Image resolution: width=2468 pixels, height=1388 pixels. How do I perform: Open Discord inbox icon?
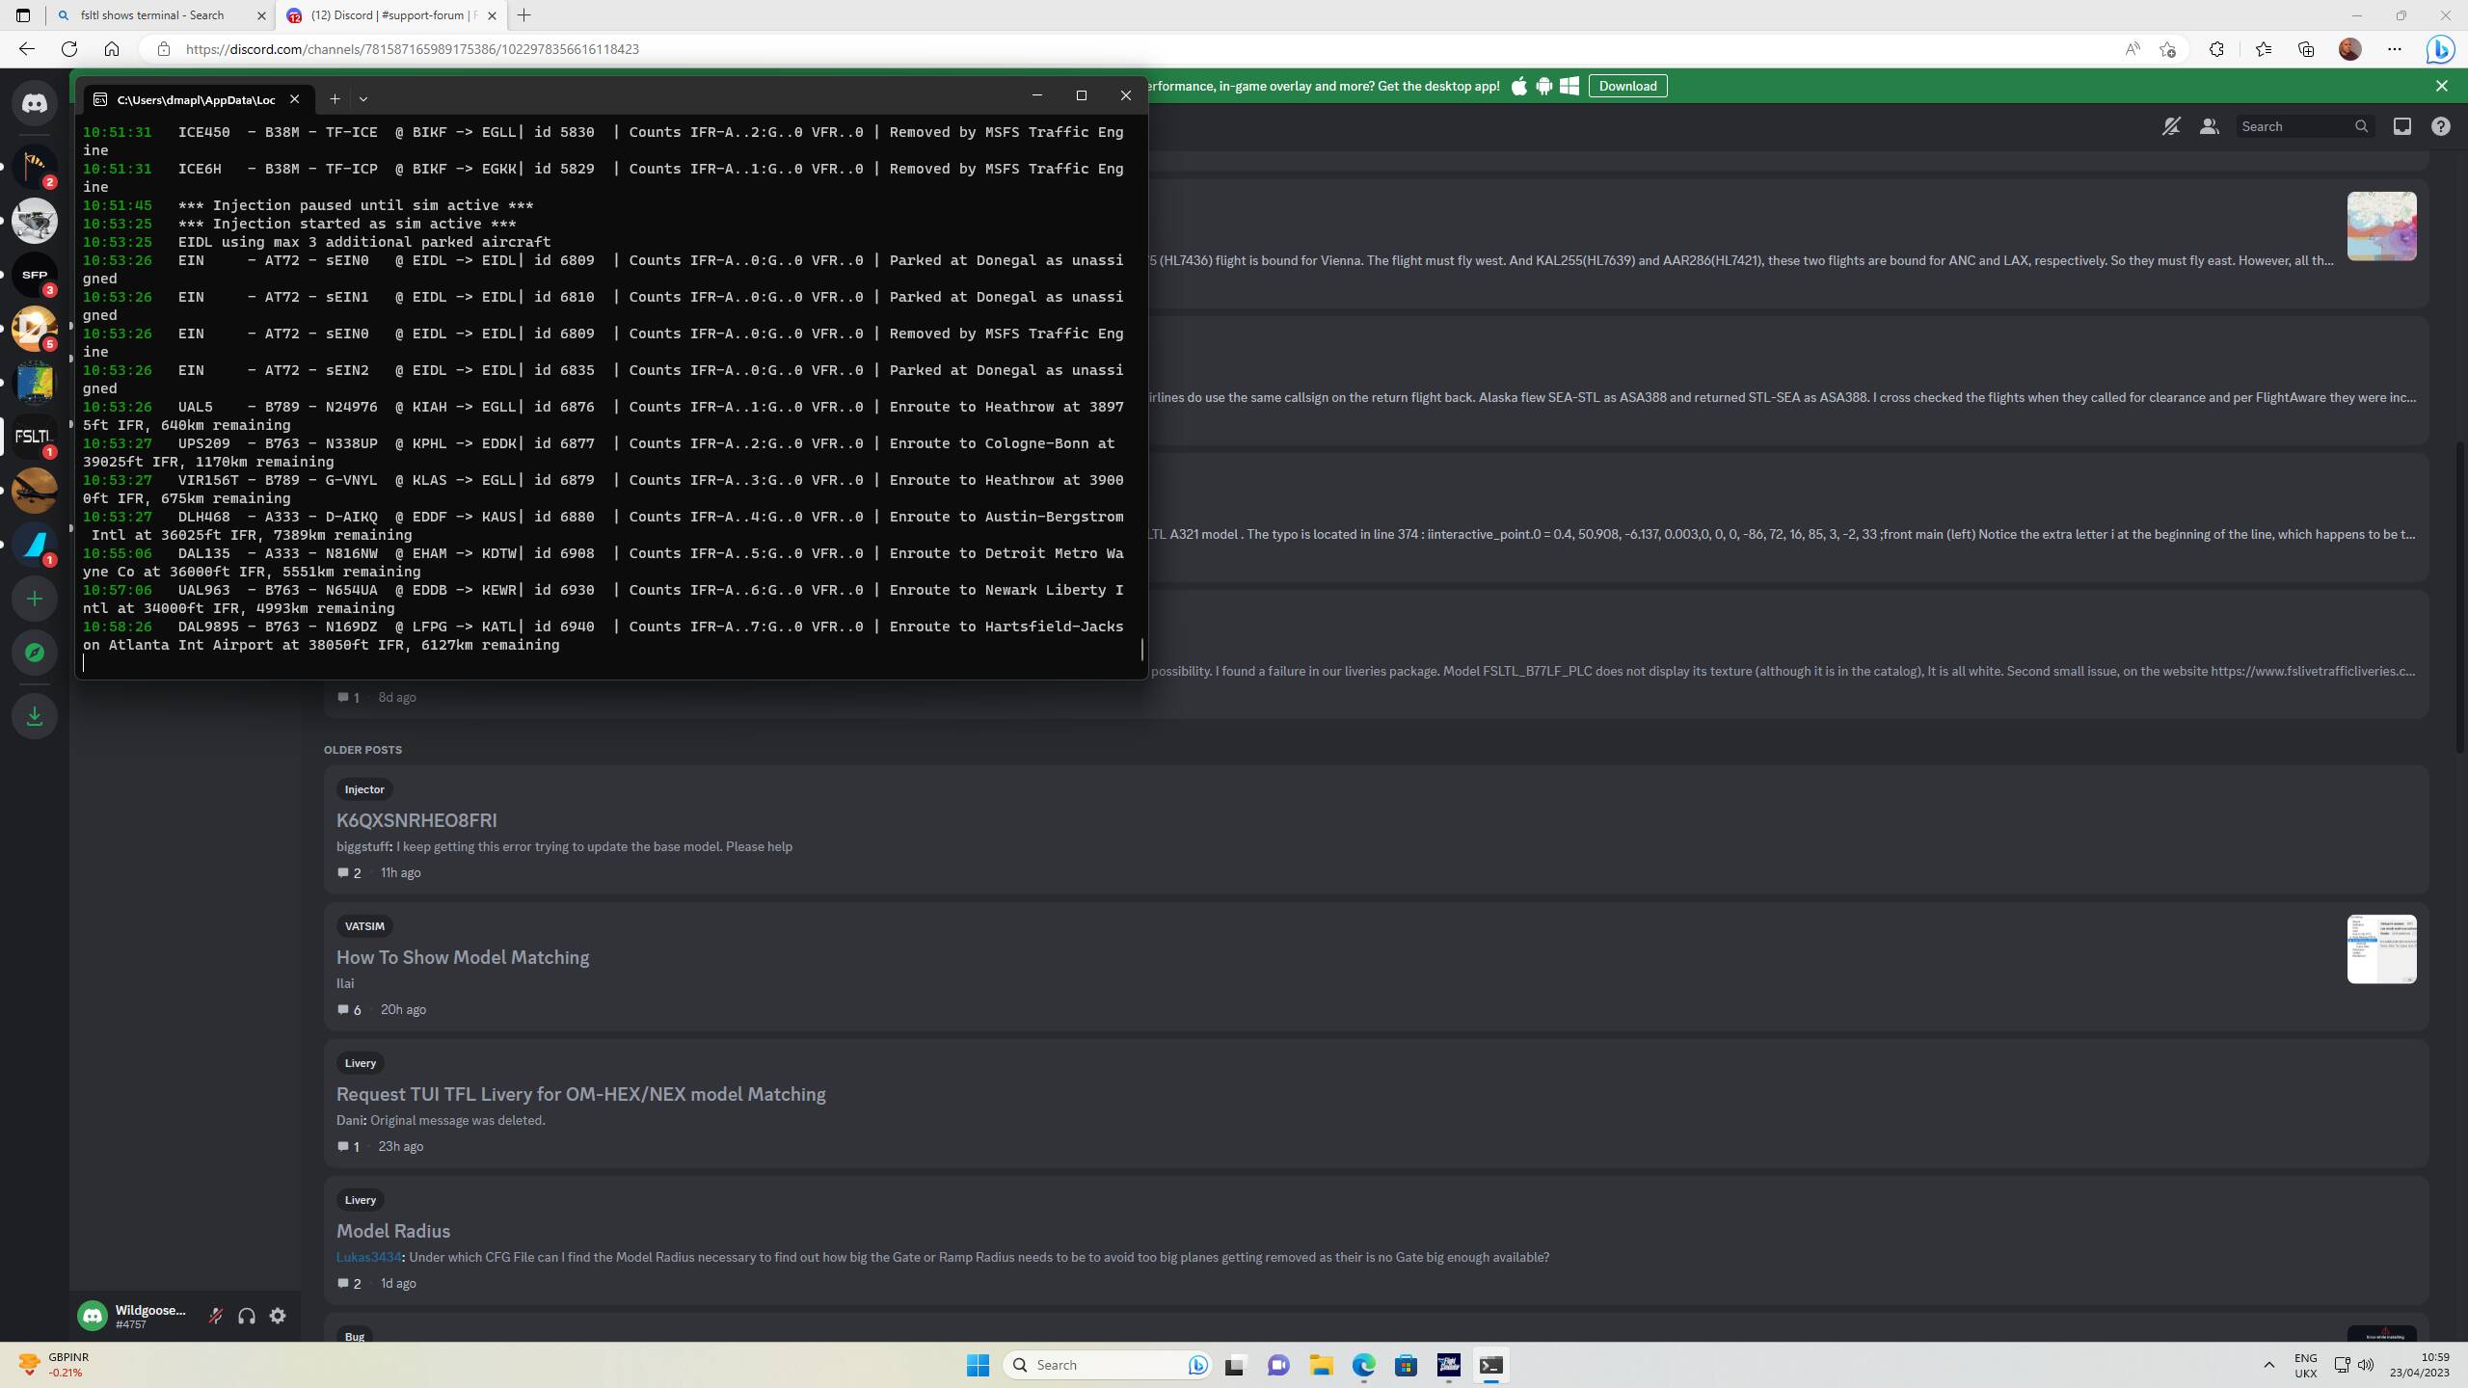pyautogui.click(x=2401, y=126)
